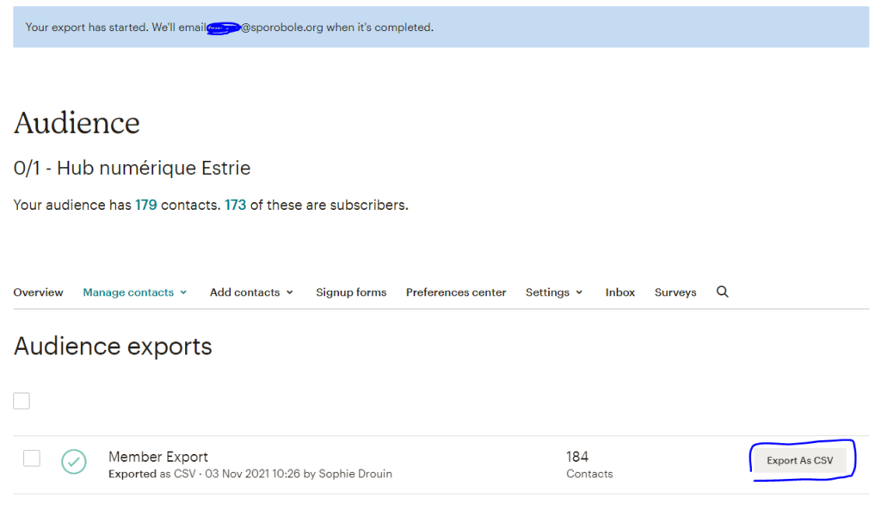The image size is (881, 510).
Task: Click the 179 contacts link
Action: point(145,205)
